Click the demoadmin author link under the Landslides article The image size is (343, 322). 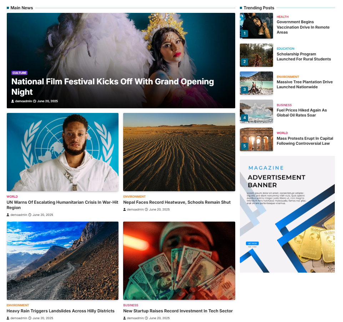click(x=19, y=318)
